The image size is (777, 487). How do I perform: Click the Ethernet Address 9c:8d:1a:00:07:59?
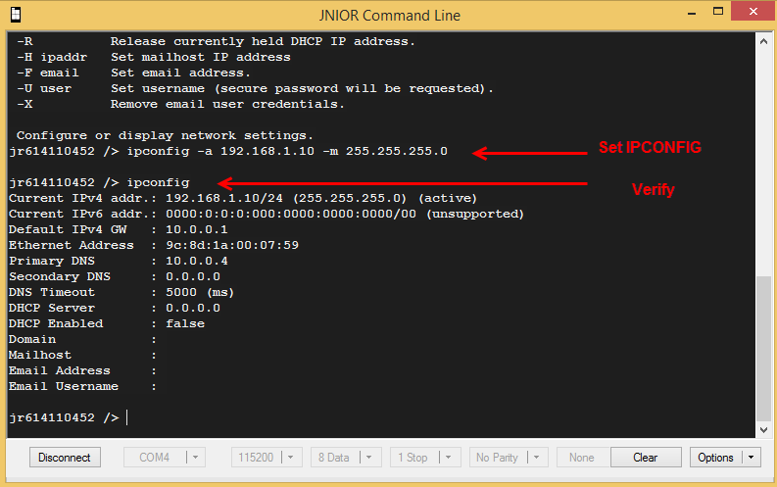click(232, 245)
